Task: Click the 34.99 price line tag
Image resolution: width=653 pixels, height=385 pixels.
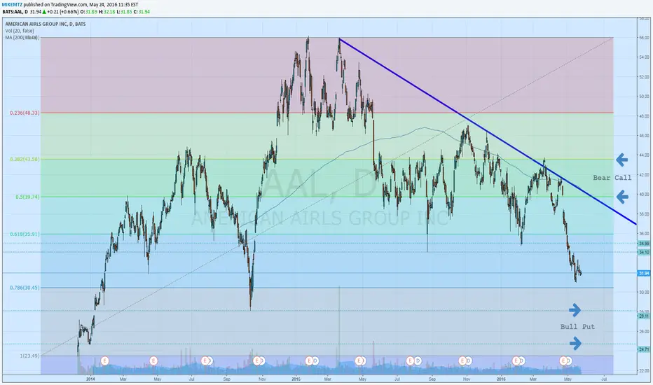Action: (x=644, y=244)
